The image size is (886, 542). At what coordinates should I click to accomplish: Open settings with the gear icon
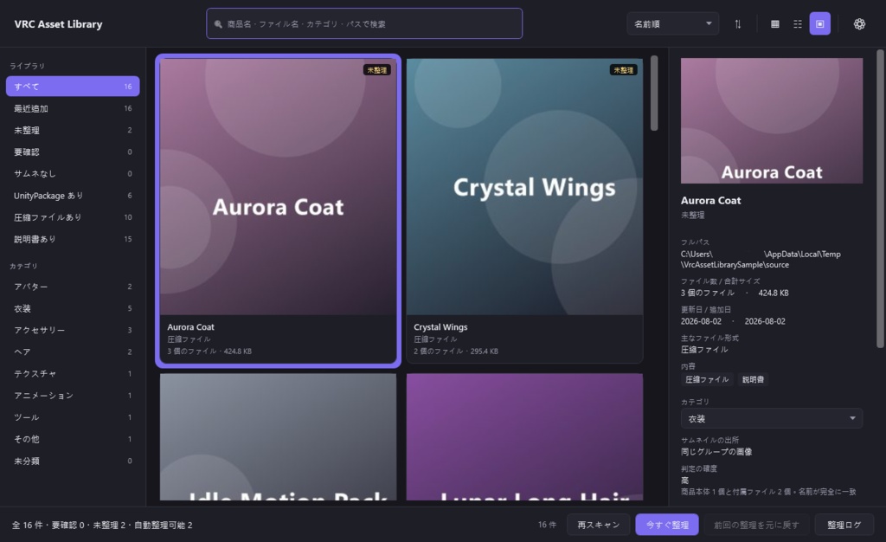859,24
